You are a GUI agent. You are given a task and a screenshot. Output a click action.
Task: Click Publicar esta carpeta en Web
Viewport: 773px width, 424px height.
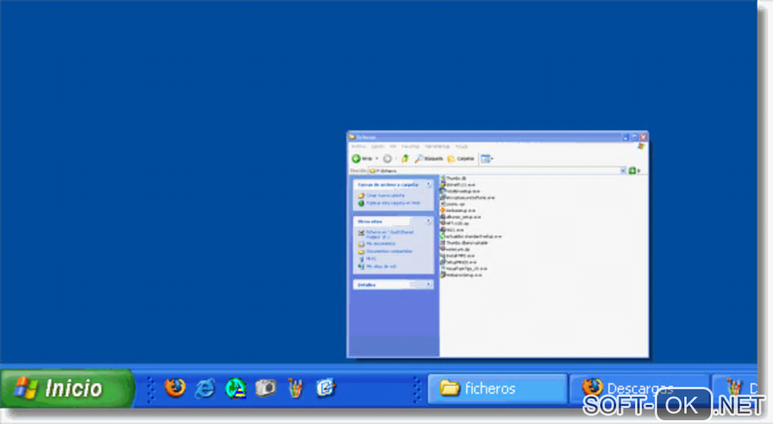[x=393, y=202]
